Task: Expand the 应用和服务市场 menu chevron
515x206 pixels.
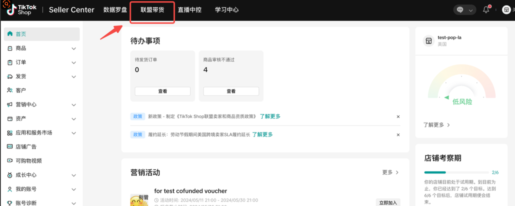Action: 74,133
